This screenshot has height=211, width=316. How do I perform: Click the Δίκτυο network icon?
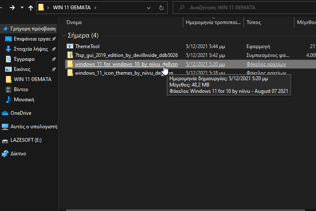pos(5,154)
